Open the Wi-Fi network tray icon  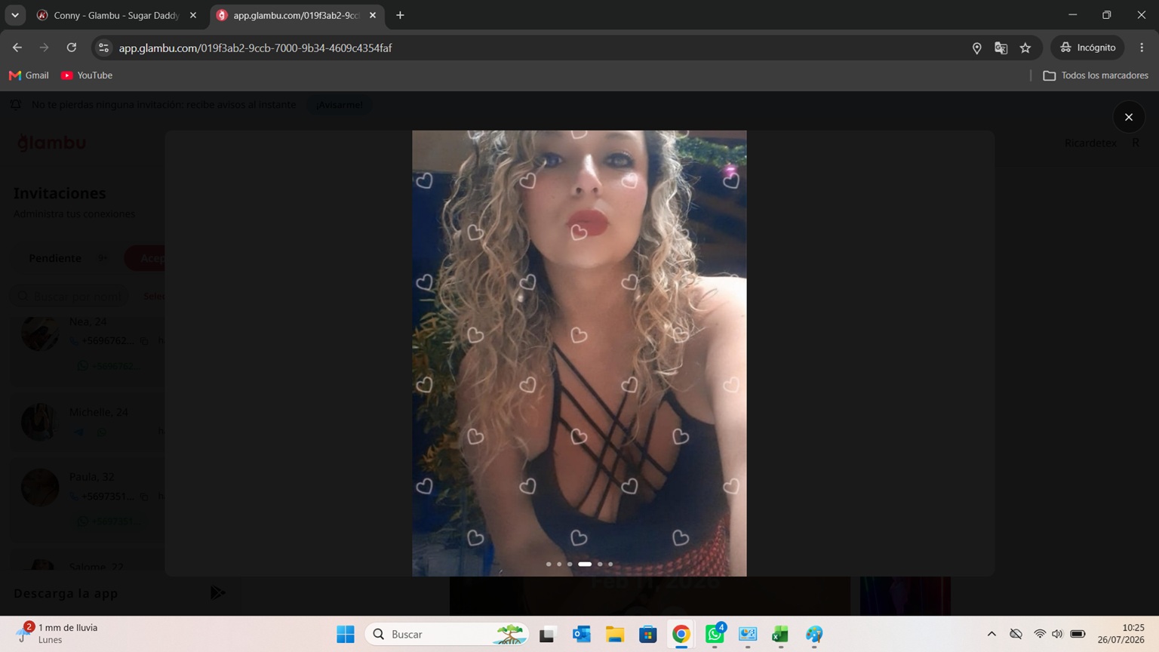1040,634
